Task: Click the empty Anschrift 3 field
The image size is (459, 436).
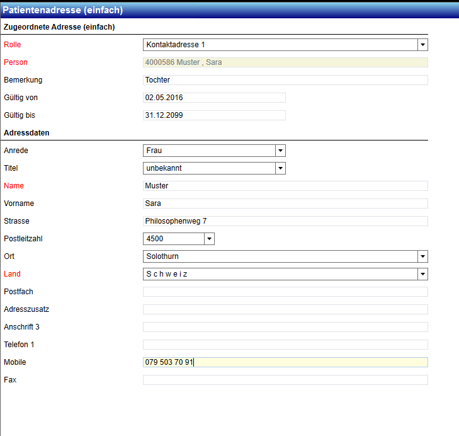Action: (x=285, y=327)
